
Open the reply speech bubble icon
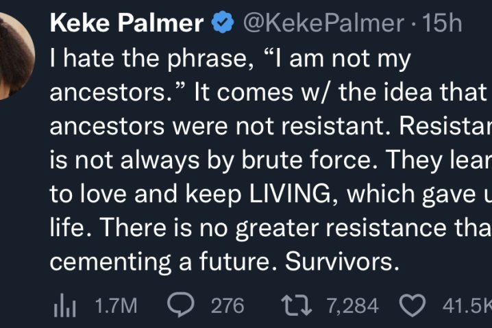point(181,304)
